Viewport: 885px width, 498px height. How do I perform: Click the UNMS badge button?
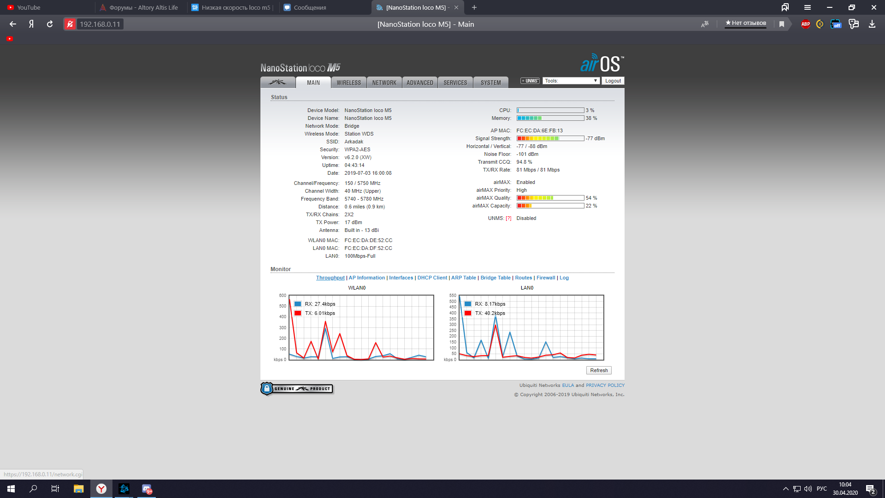(530, 81)
